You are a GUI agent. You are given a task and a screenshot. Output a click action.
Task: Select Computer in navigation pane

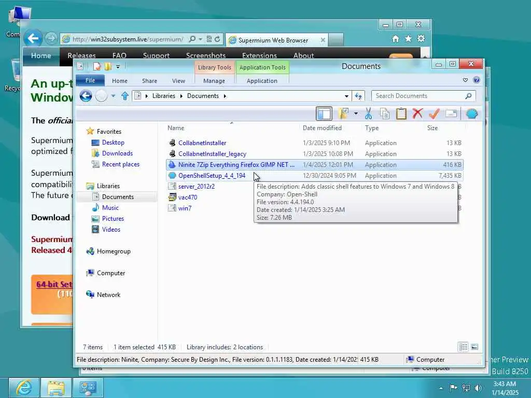pos(111,273)
